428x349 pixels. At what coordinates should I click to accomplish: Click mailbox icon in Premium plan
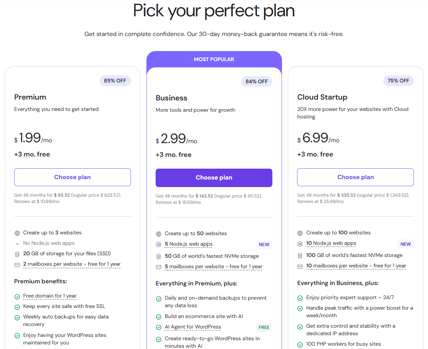pyautogui.click(x=17, y=264)
